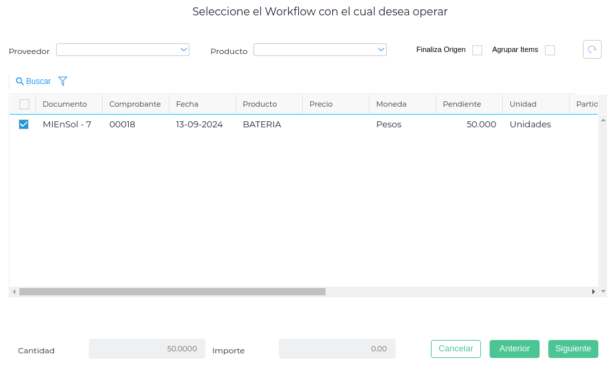
Task: Click the Fecha column header
Action: click(x=187, y=104)
